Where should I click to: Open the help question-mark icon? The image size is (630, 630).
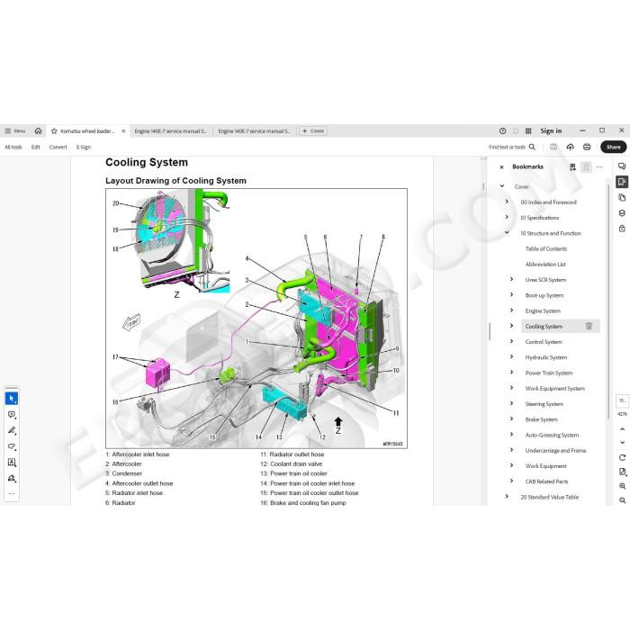pos(502,131)
